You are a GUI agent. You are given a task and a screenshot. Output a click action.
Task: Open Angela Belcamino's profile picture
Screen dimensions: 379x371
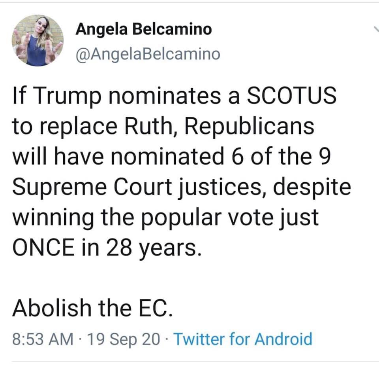[38, 40]
